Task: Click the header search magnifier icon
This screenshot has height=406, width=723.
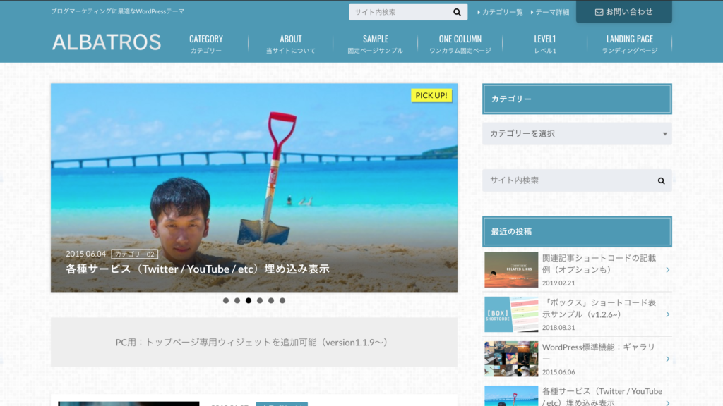Action: coord(457,12)
